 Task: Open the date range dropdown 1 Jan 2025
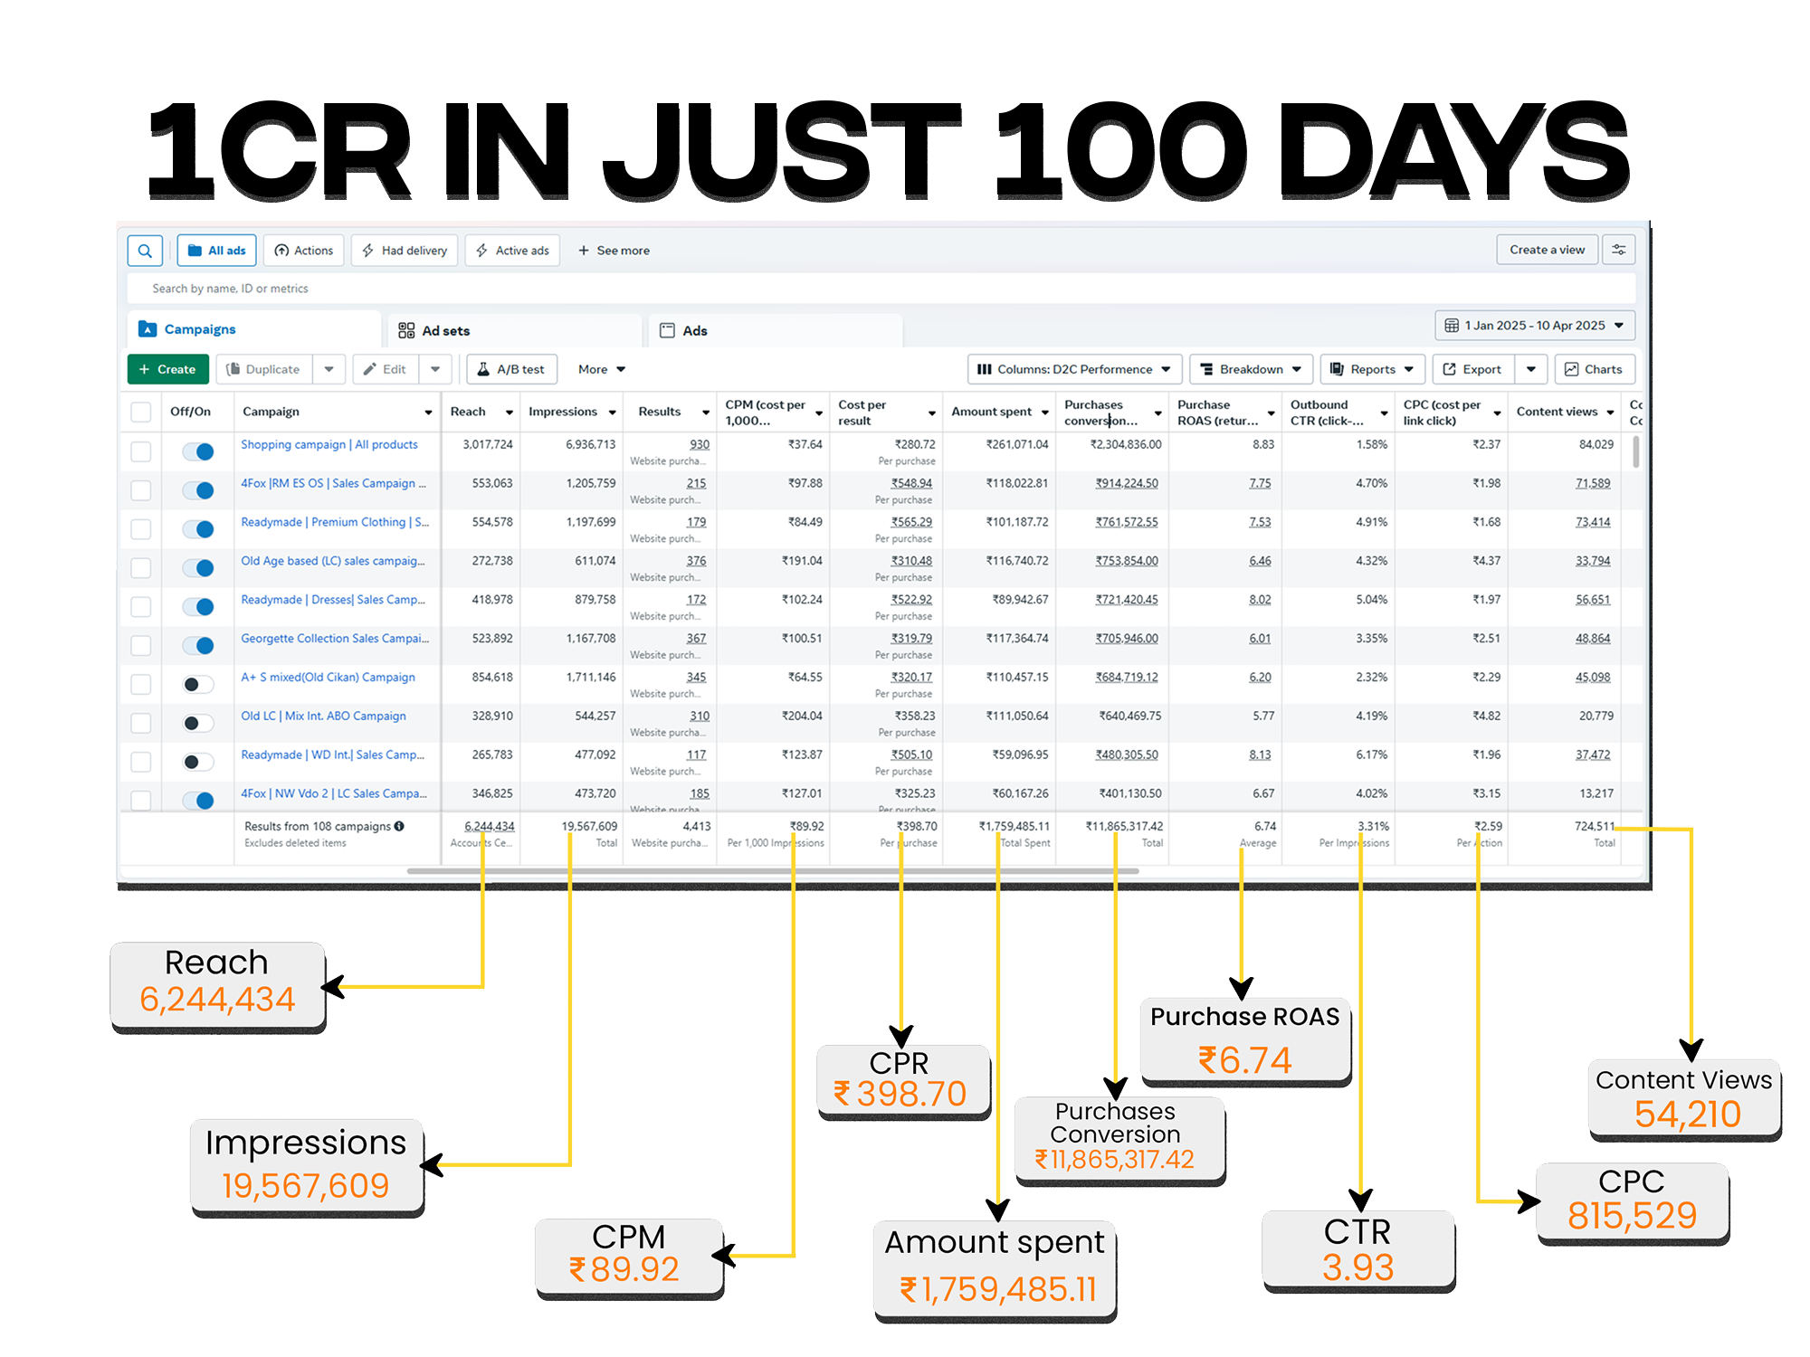(1534, 326)
